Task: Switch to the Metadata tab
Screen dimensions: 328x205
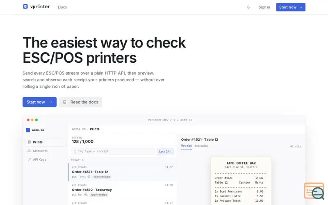Action: [201, 146]
